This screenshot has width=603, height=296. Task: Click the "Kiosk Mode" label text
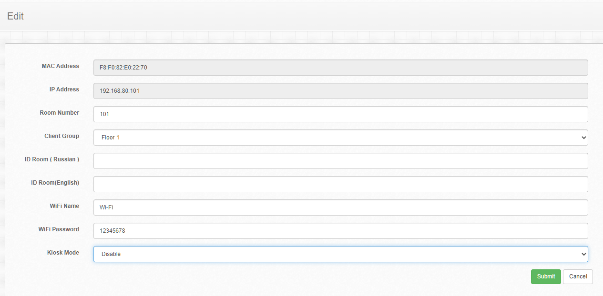coord(63,253)
